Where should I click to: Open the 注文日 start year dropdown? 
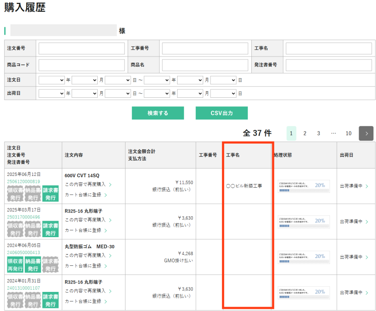52,80
